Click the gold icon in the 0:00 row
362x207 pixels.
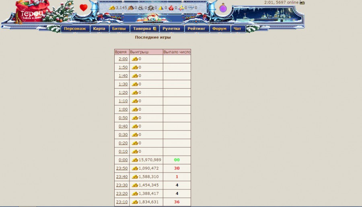135,160
